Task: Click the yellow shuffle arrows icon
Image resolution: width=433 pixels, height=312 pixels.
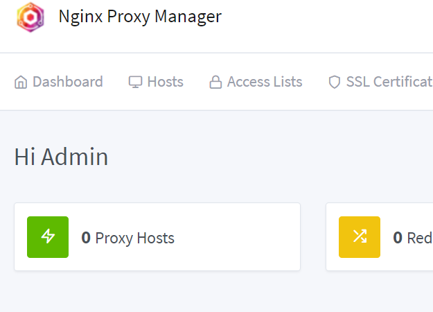Action: (360, 237)
